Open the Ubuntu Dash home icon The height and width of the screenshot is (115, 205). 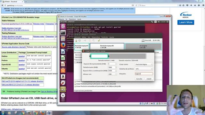coord(63,27)
